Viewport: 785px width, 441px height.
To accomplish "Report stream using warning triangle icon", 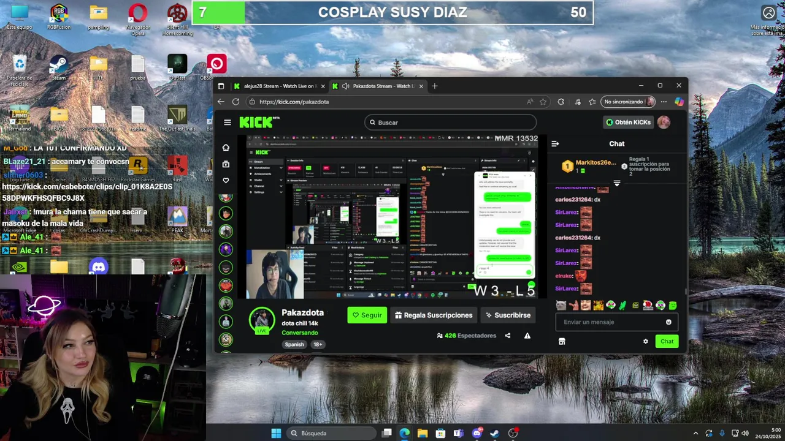I will (x=527, y=336).
